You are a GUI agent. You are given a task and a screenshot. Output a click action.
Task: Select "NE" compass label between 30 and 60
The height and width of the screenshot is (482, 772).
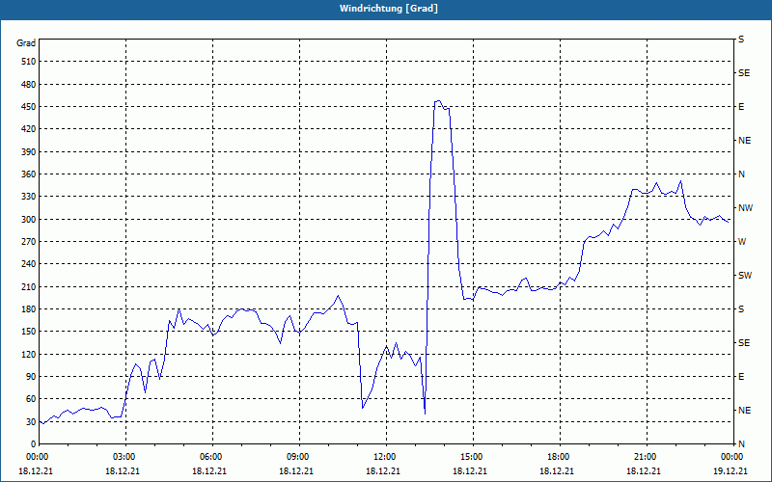745,411
